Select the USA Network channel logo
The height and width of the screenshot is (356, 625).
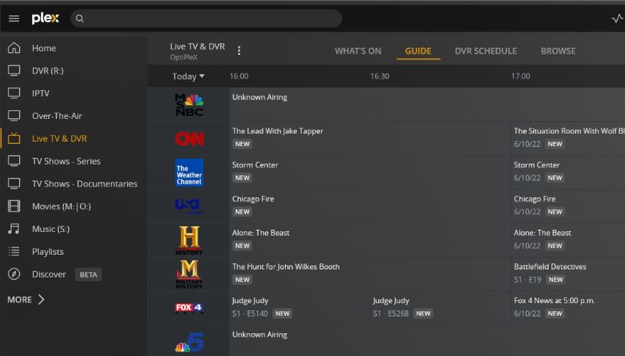(x=189, y=206)
